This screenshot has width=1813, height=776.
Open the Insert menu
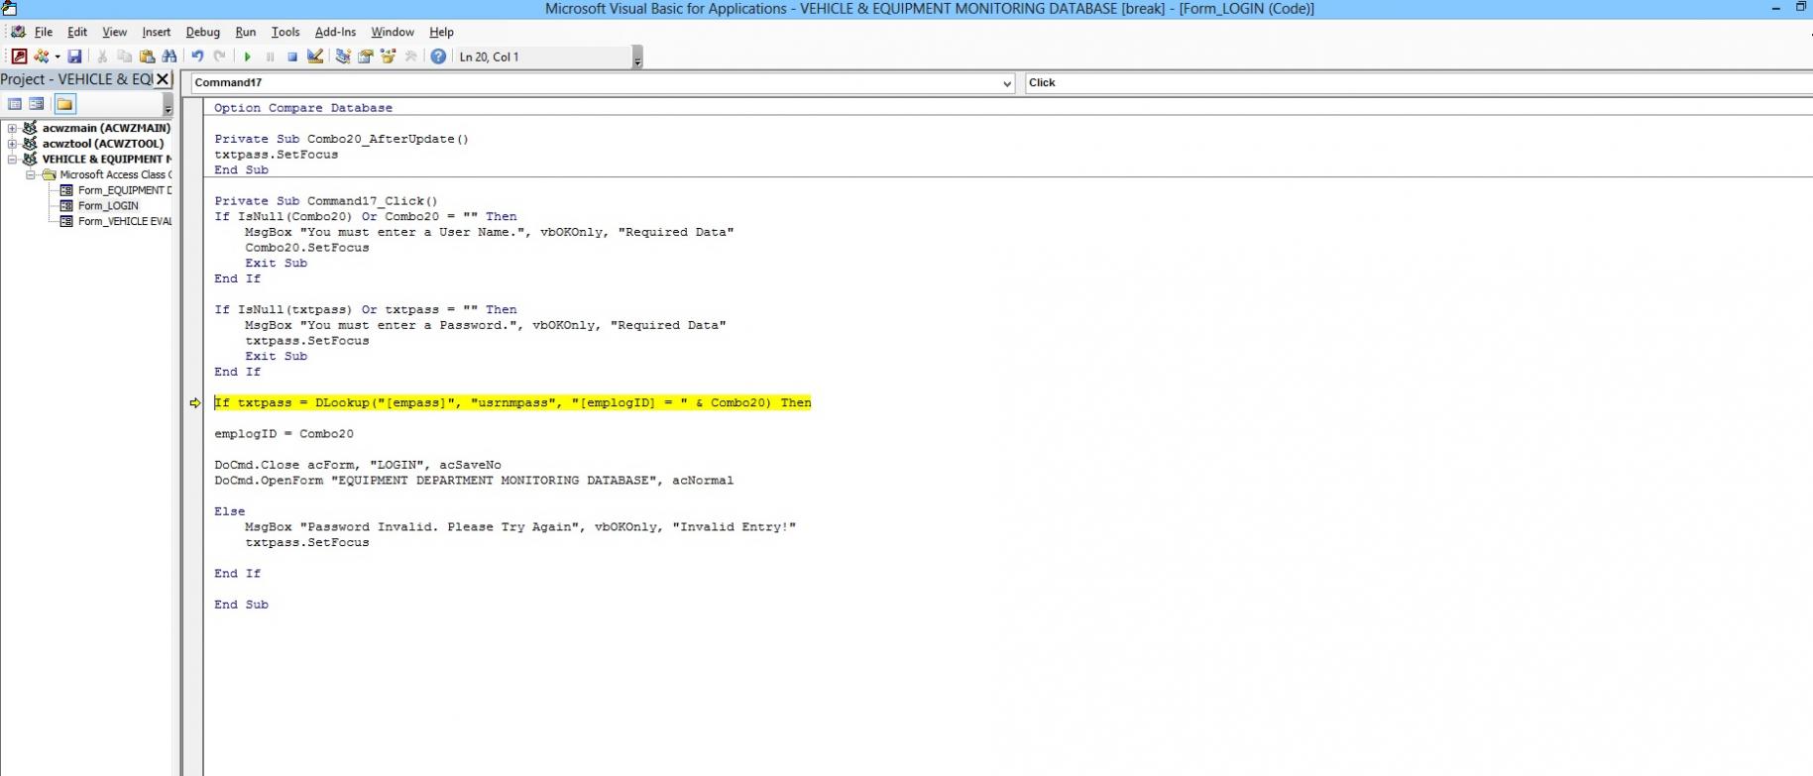tap(157, 32)
